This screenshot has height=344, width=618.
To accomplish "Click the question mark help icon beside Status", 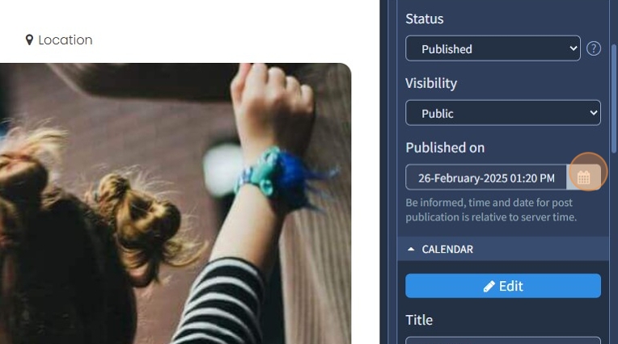I will (x=594, y=48).
